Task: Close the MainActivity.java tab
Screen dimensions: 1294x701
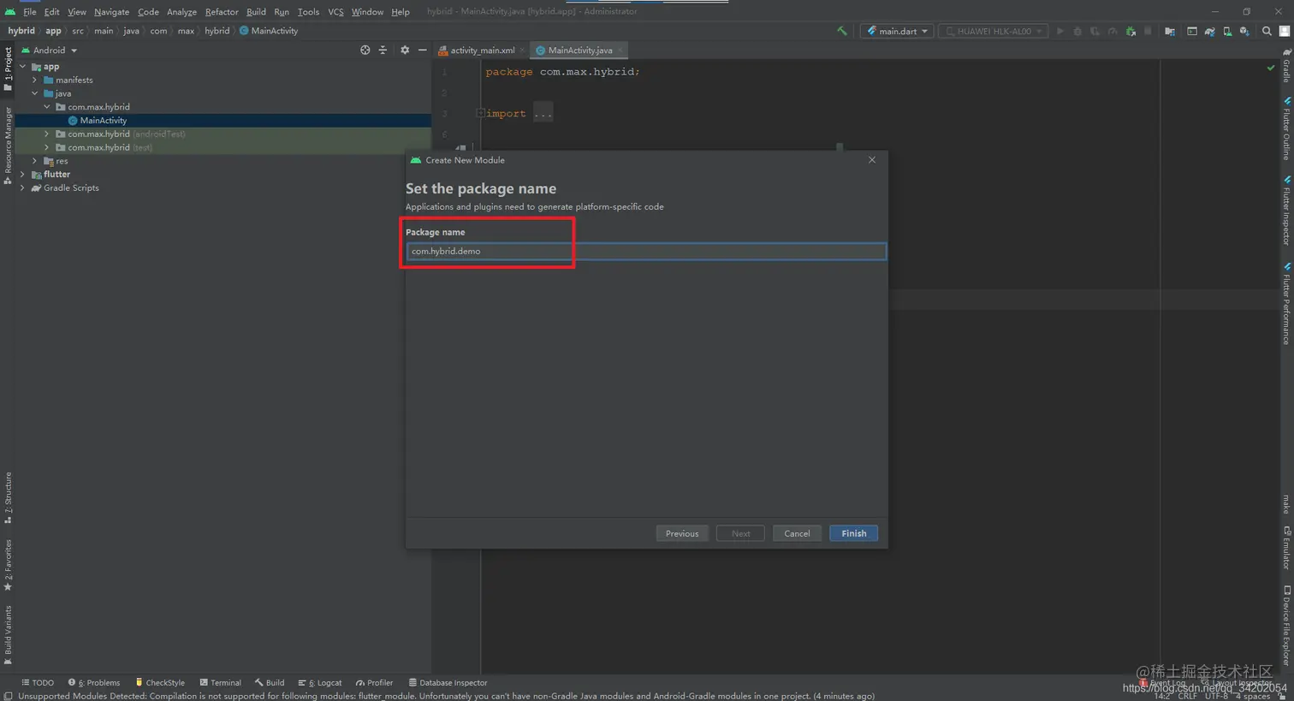Action: 620,50
